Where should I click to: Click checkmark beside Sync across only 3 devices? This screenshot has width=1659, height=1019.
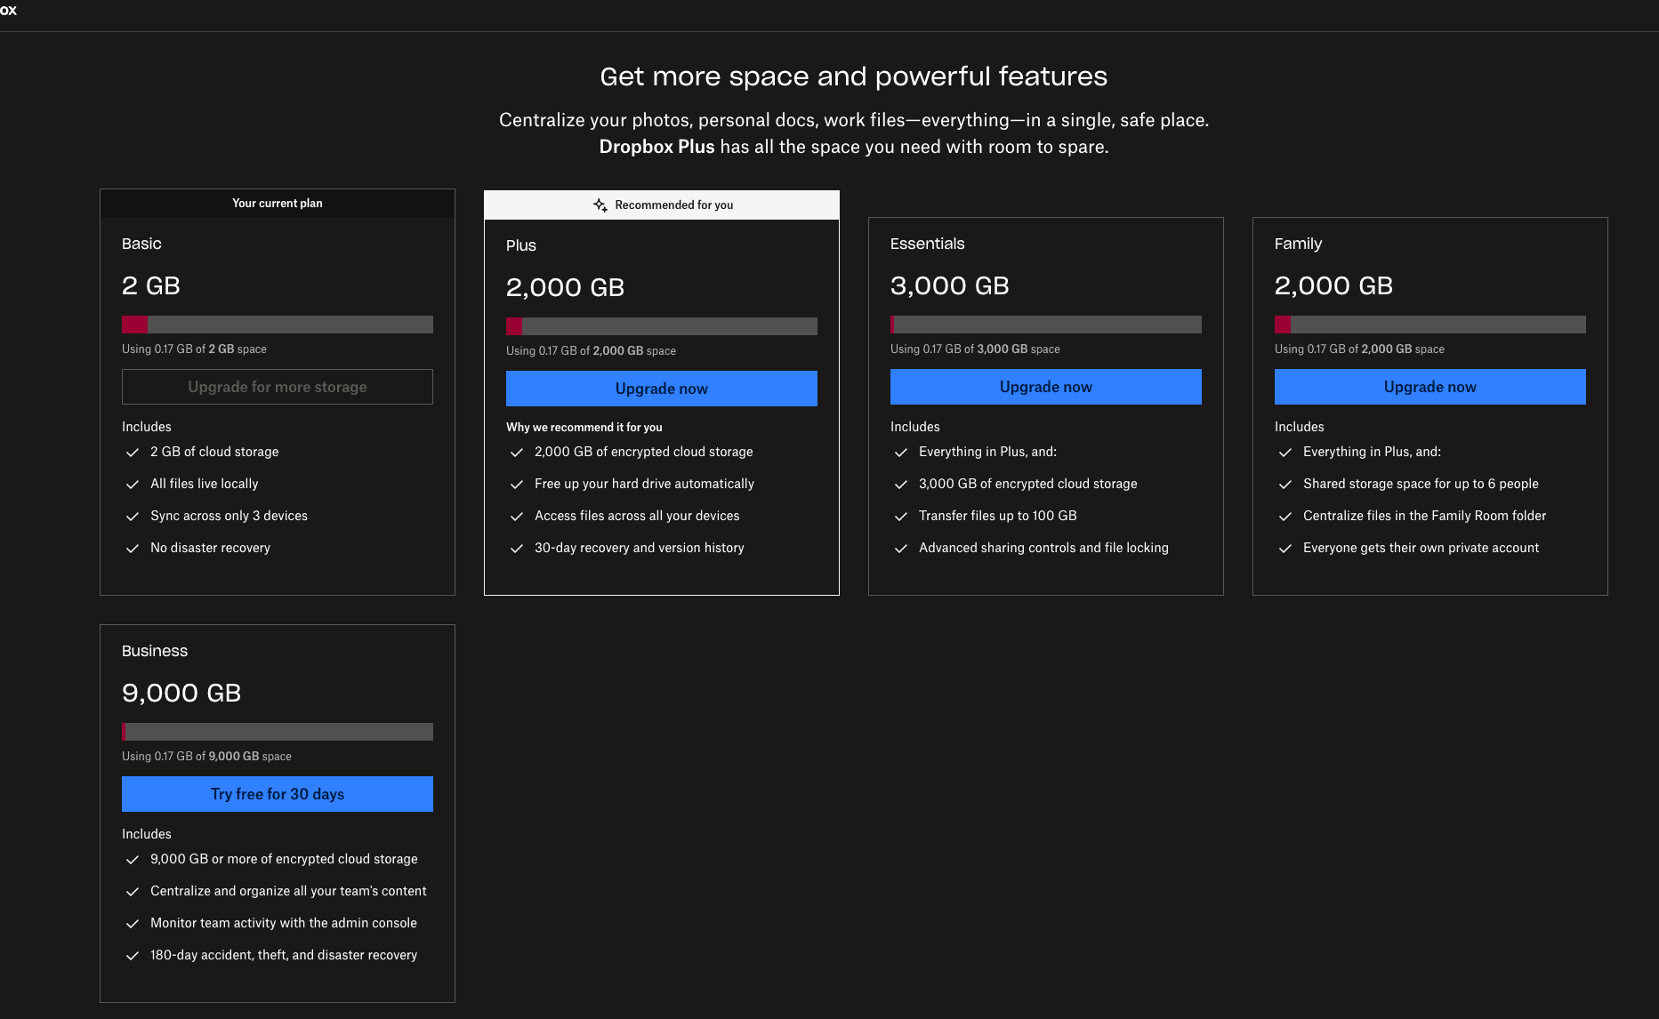point(133,517)
